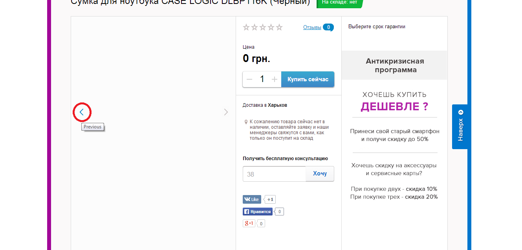522x250 pixels.
Task: Click the ДЕШЕВЛЕ promo banner text
Action: click(x=394, y=106)
